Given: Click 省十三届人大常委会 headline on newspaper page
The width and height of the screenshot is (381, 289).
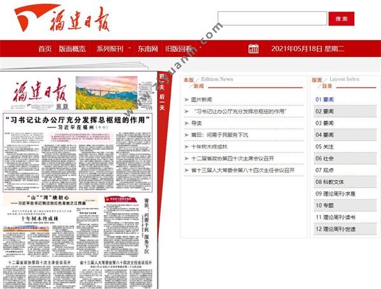Looking at the screenshot, I should (x=116, y=262).
